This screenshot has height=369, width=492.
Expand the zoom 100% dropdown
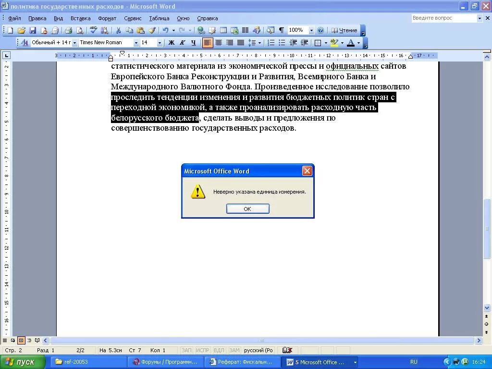coord(311,30)
